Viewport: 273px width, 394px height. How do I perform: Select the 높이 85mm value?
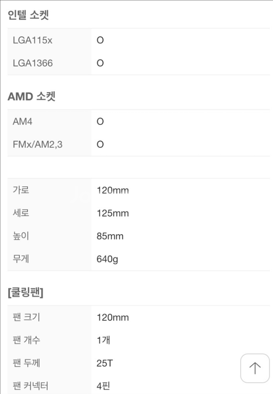pos(110,236)
